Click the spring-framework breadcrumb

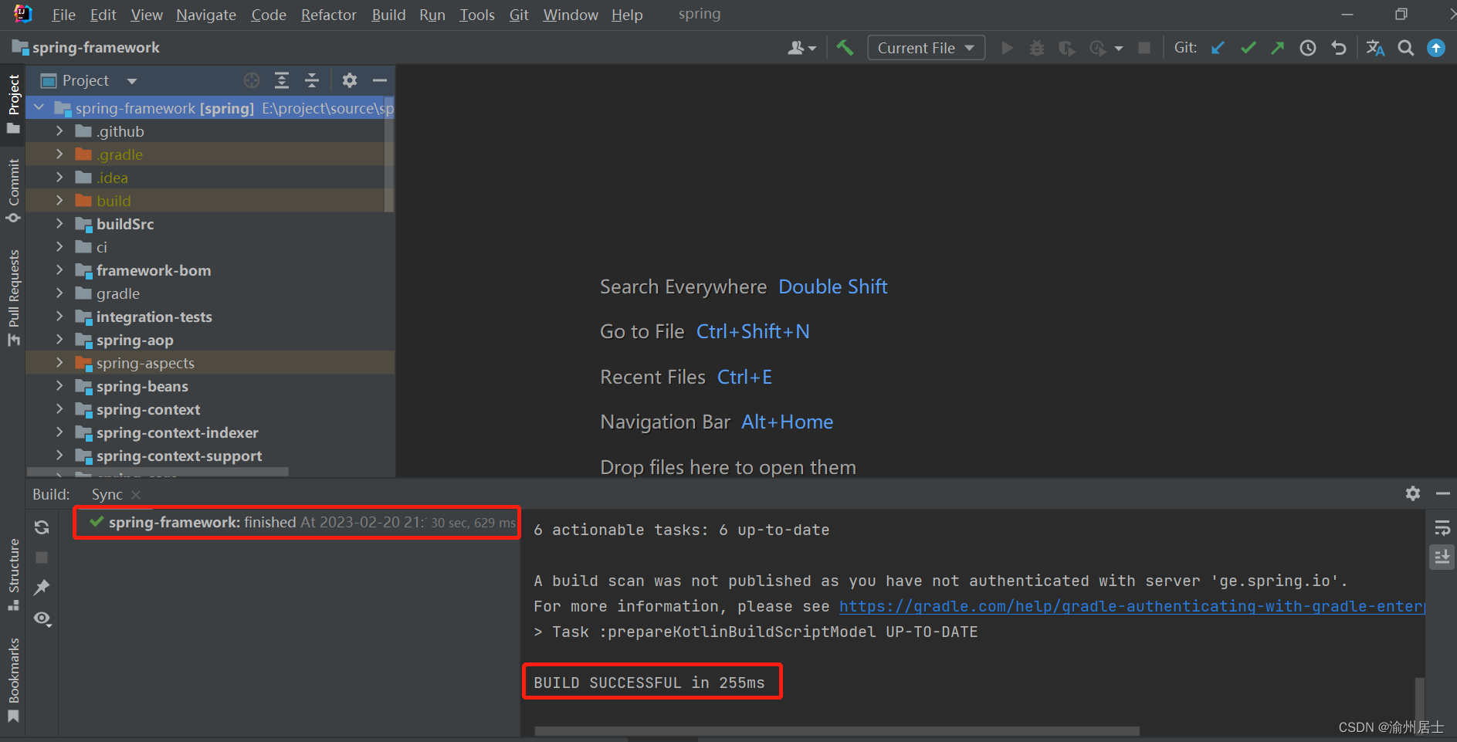(x=86, y=48)
